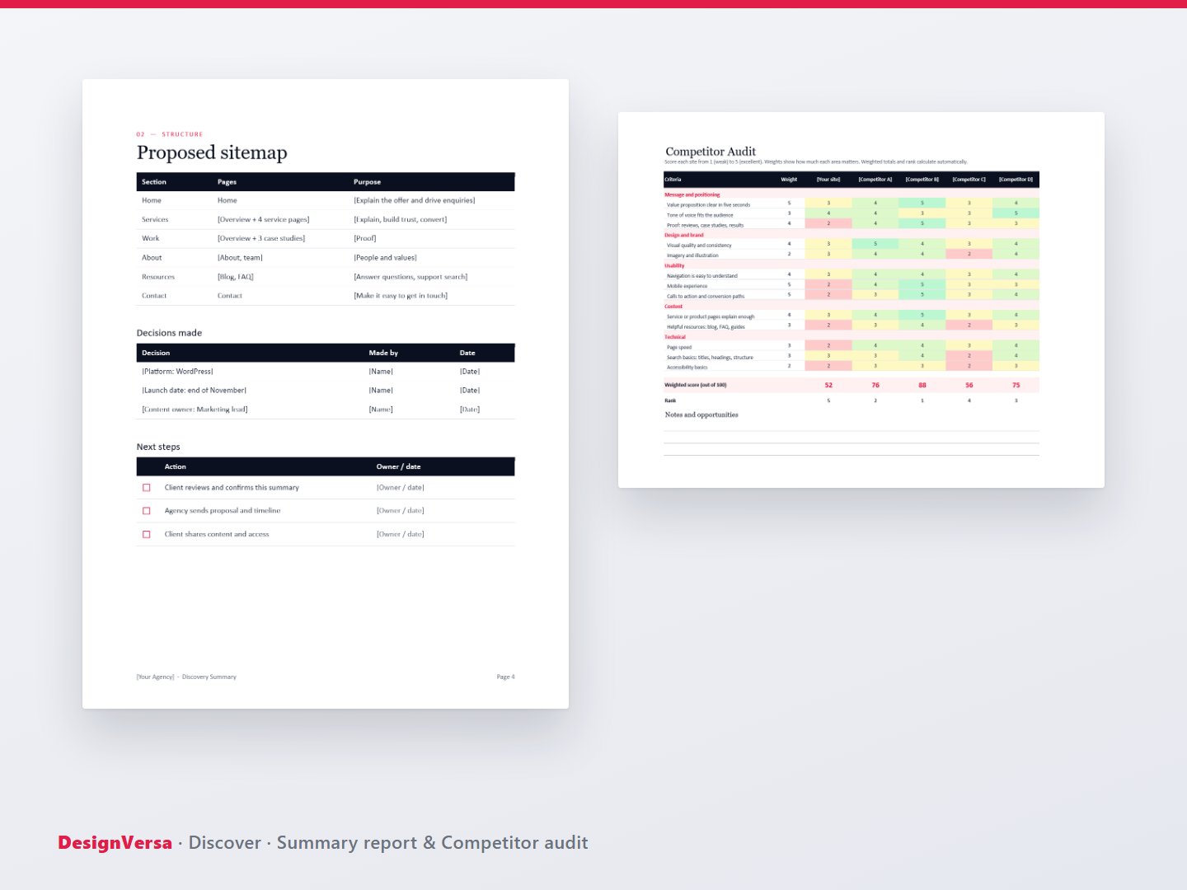Select '[Content owner: Marketing lead]' decision

(x=195, y=410)
